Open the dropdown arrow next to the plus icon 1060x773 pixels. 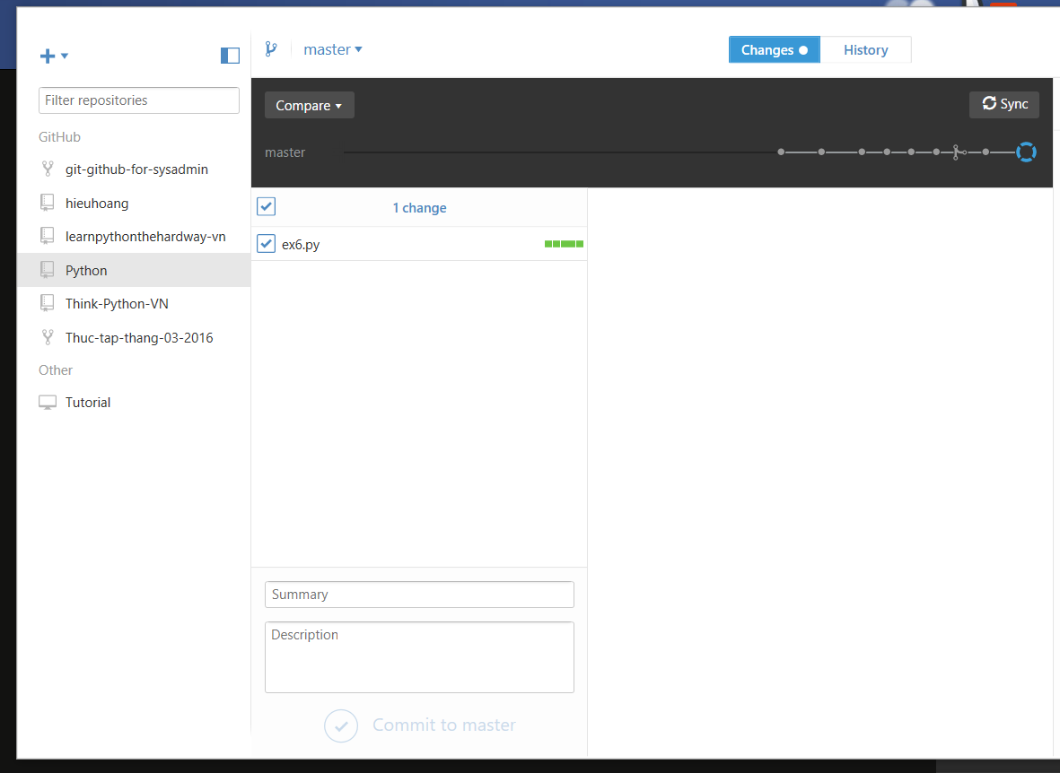[x=62, y=56]
